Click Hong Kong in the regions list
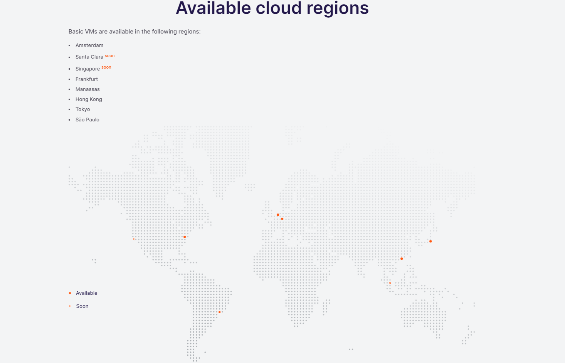The height and width of the screenshot is (363, 565). (x=89, y=99)
